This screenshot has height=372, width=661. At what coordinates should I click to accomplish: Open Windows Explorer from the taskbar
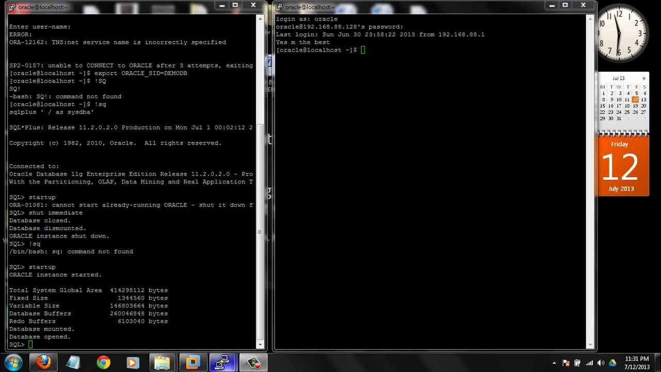163,363
